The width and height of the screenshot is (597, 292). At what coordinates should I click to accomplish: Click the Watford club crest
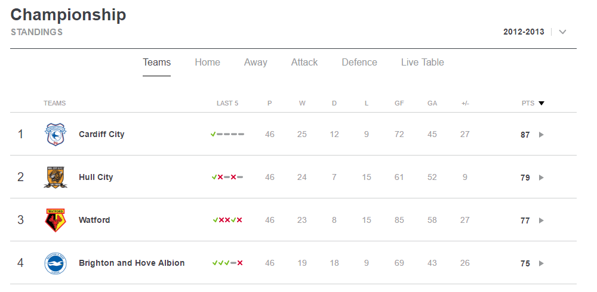point(56,220)
